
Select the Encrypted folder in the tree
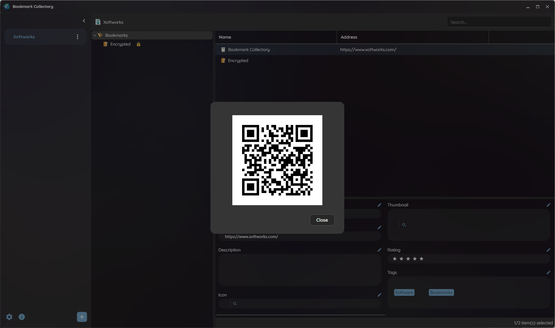click(120, 44)
